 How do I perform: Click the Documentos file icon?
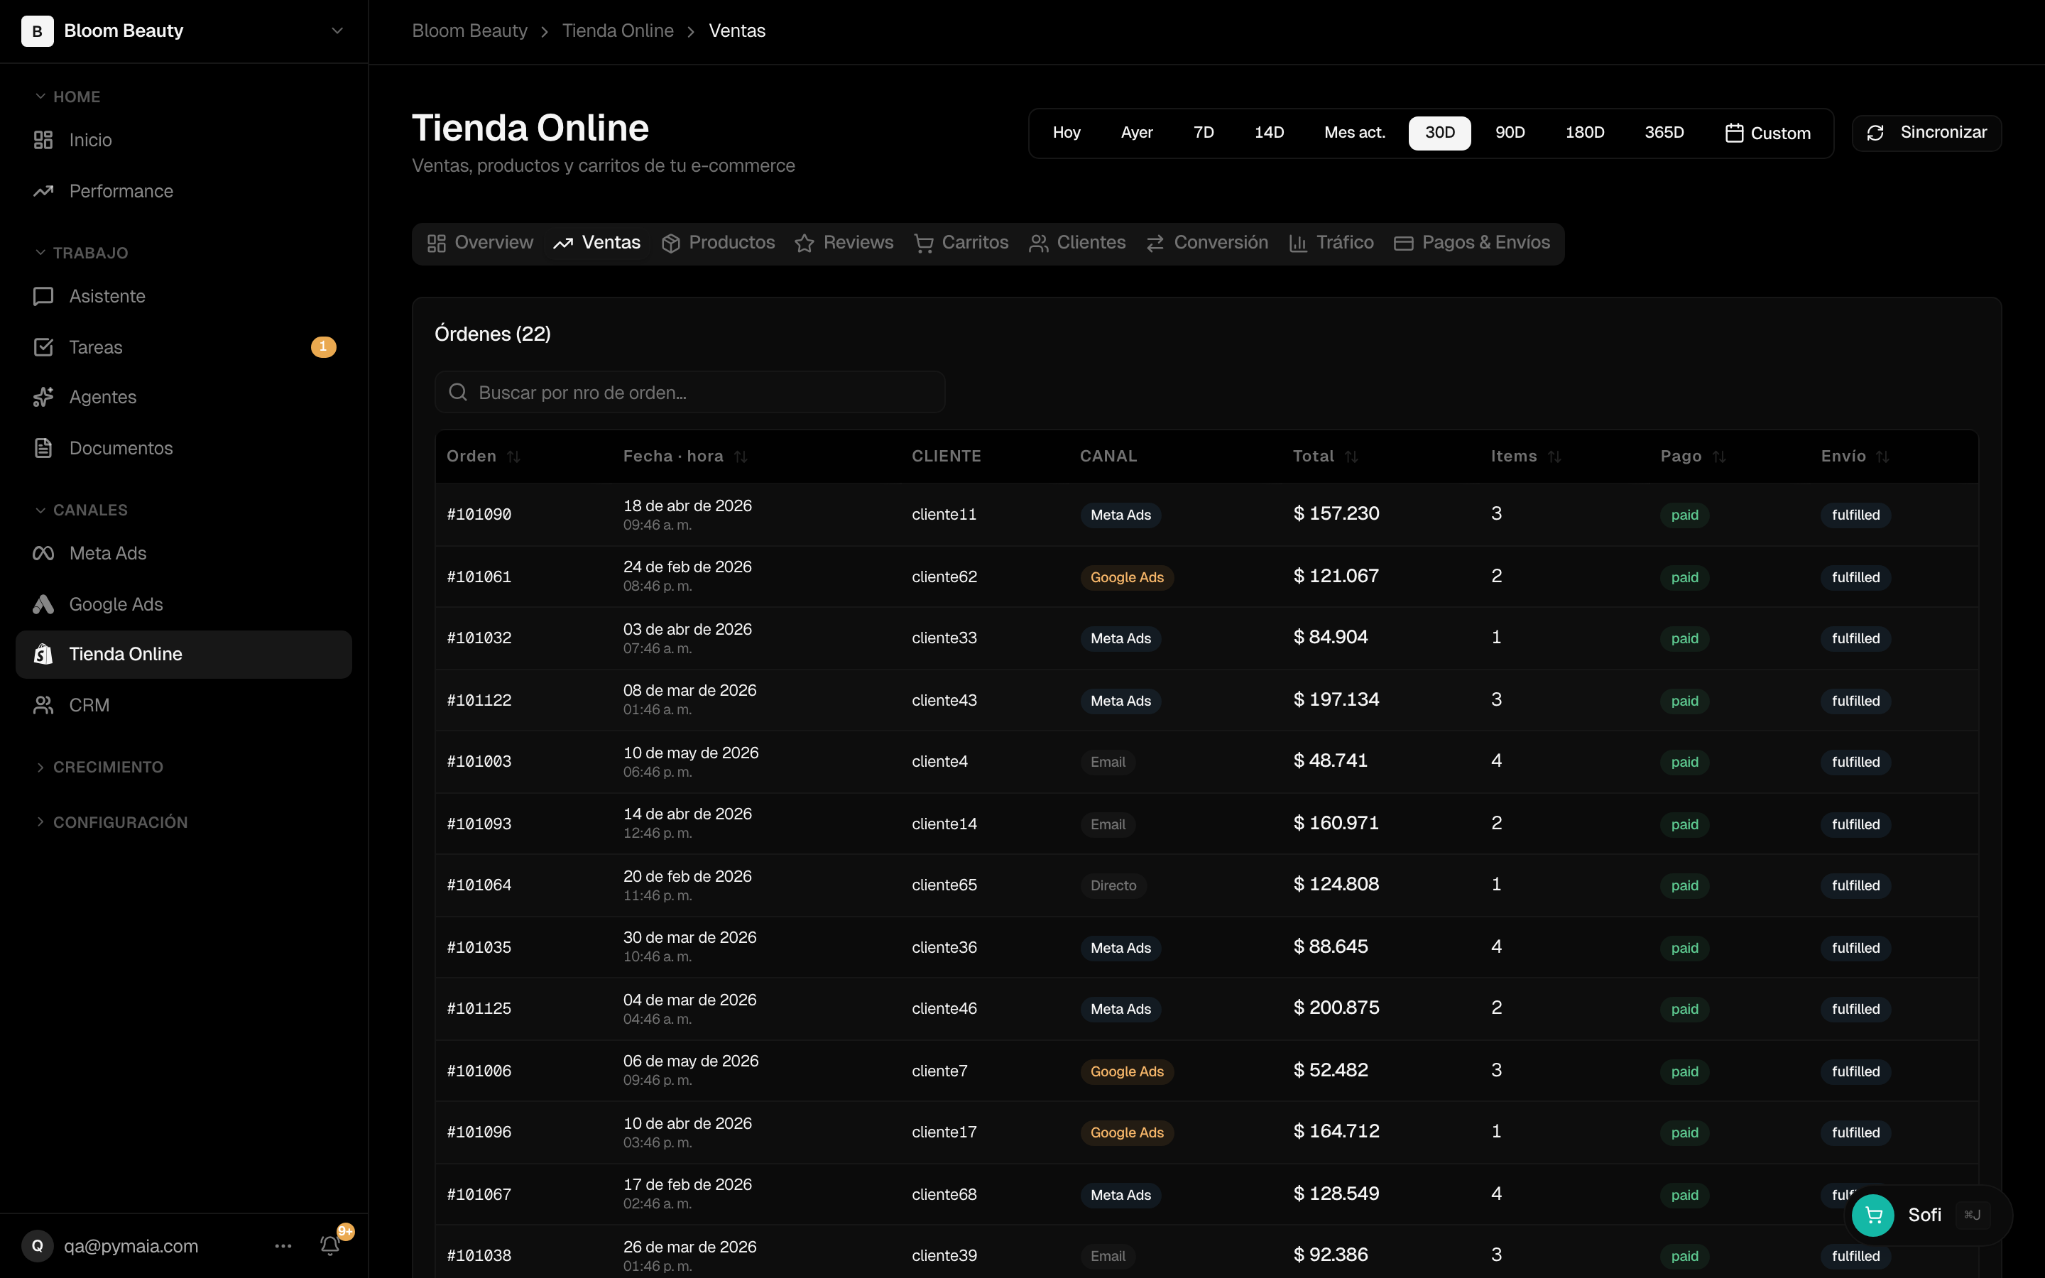coord(43,448)
